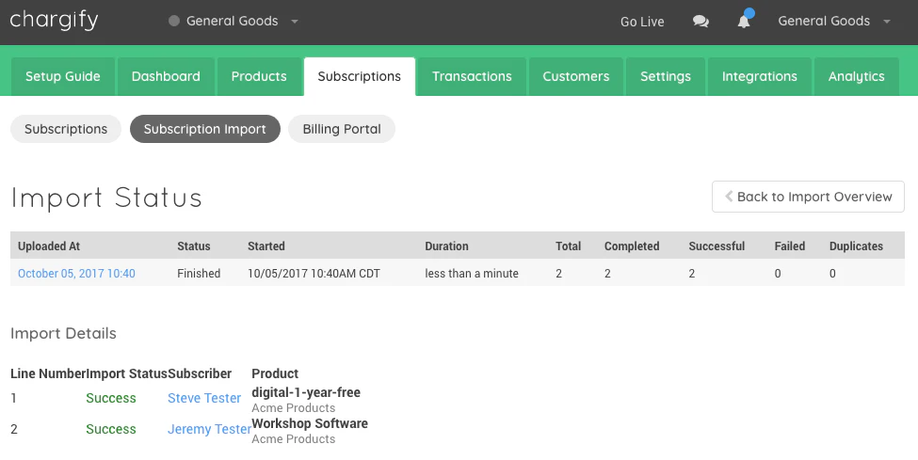
Task: Select the Customers tab
Action: [x=576, y=76]
